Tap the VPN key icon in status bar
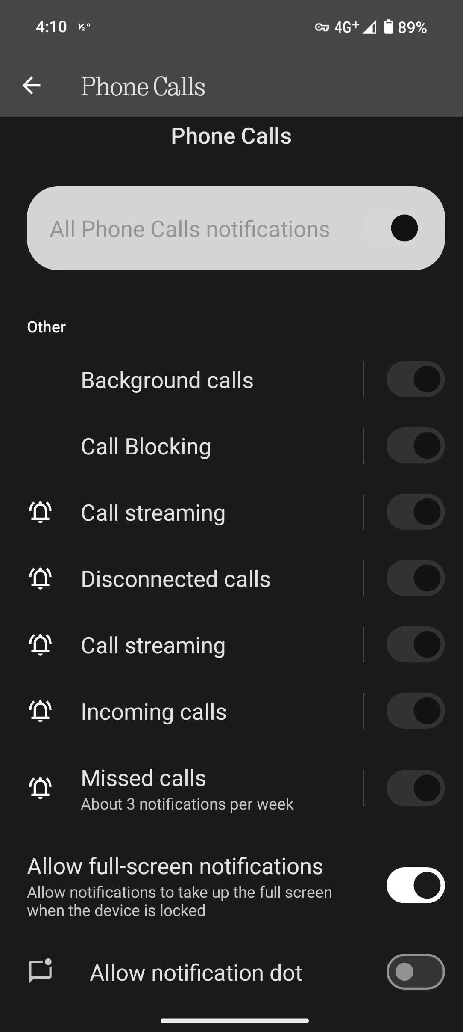The width and height of the screenshot is (463, 1032). [x=322, y=28]
